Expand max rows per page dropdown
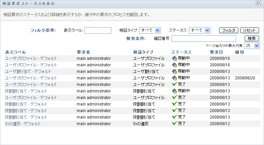Viewport: 264px width, 145px height. [x=252, y=46]
